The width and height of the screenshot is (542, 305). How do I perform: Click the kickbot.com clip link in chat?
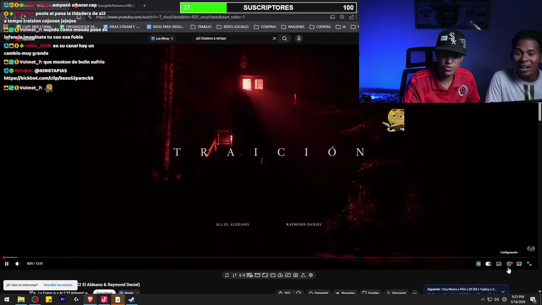pos(49,78)
